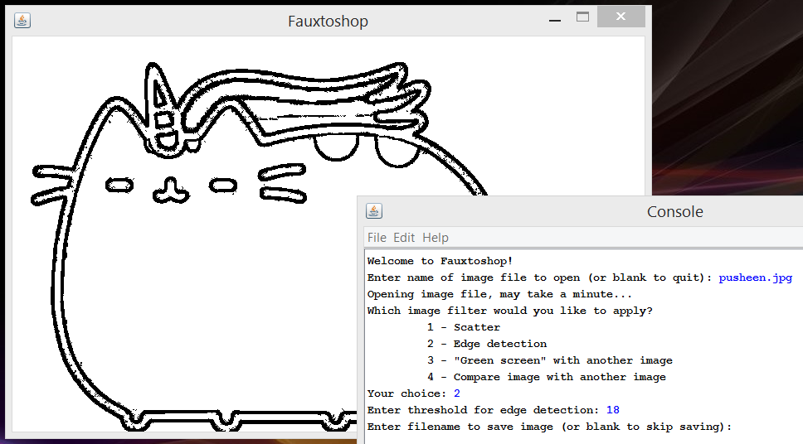Click the edge detection threshold value 18

coord(613,410)
